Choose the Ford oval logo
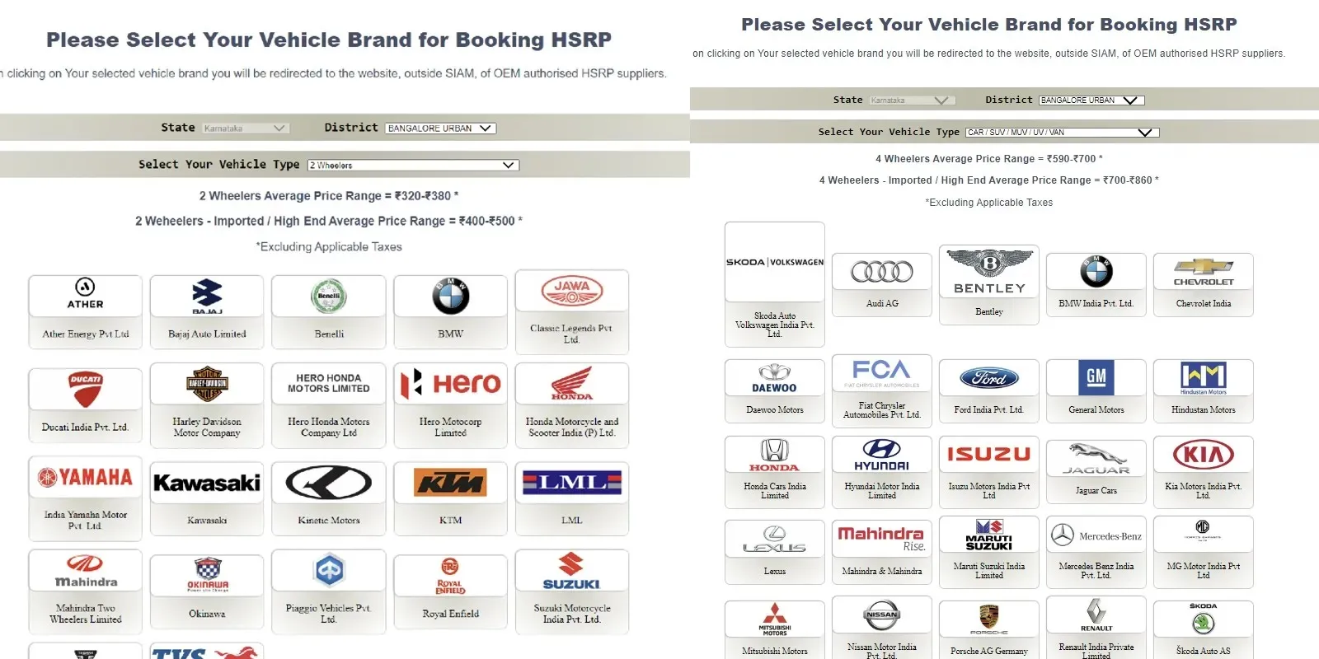 coord(988,378)
